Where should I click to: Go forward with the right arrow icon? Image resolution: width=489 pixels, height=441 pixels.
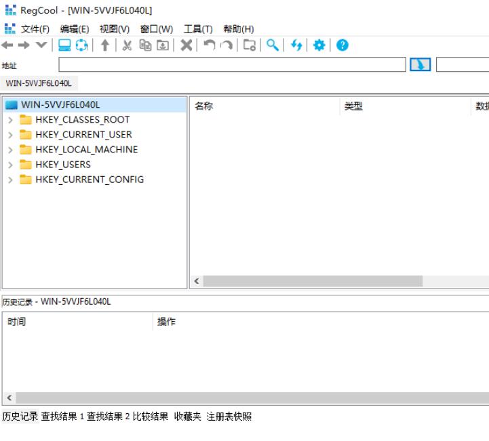24,45
